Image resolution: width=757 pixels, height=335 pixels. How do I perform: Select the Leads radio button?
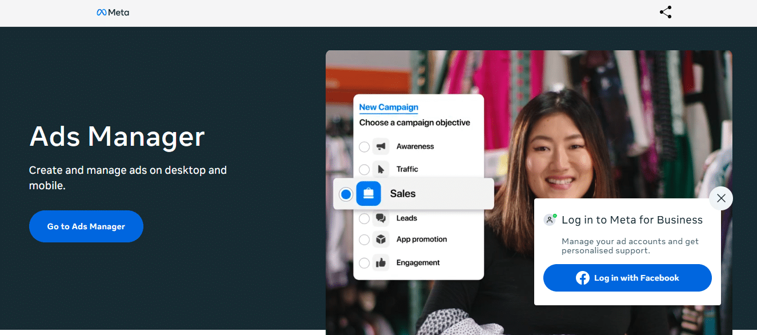(364, 218)
